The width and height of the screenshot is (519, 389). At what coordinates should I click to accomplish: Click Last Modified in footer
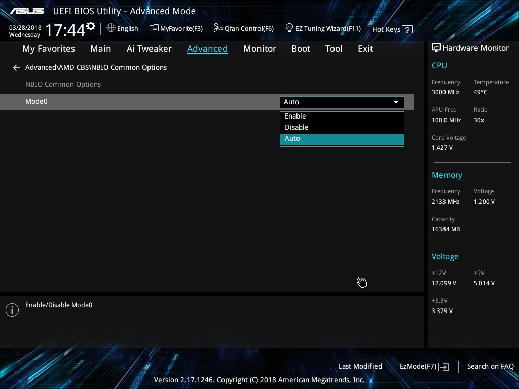pos(360,367)
